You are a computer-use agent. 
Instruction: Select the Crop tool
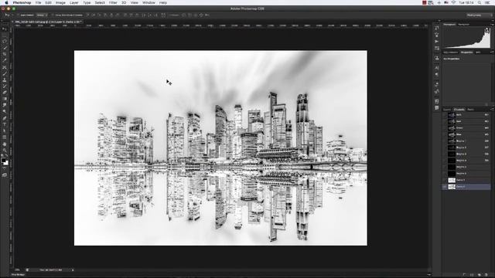(x=5, y=54)
